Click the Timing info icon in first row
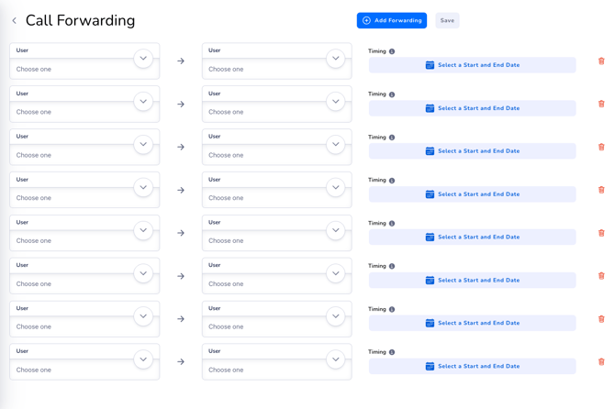 (392, 51)
